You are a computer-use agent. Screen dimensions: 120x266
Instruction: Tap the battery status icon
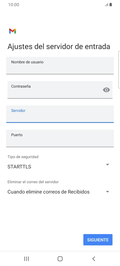tap(111, 4)
